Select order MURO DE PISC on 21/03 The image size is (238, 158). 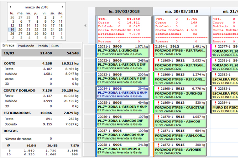[x=225, y=107]
